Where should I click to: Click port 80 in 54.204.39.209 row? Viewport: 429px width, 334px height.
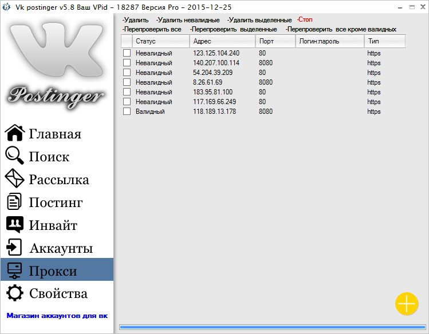coord(262,73)
